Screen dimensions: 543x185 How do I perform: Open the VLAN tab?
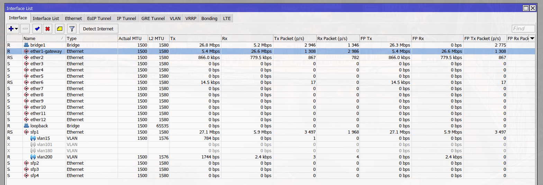(175, 18)
